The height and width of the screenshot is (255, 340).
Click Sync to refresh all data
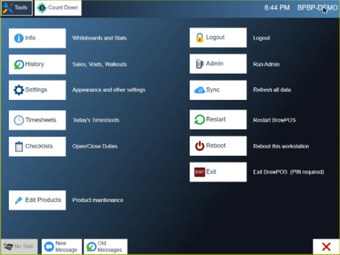pyautogui.click(x=218, y=90)
